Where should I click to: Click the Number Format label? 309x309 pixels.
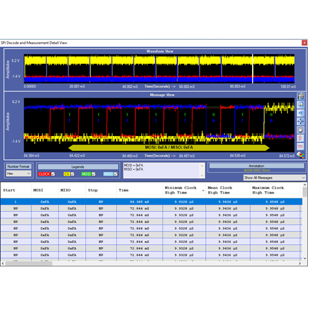click(19, 166)
